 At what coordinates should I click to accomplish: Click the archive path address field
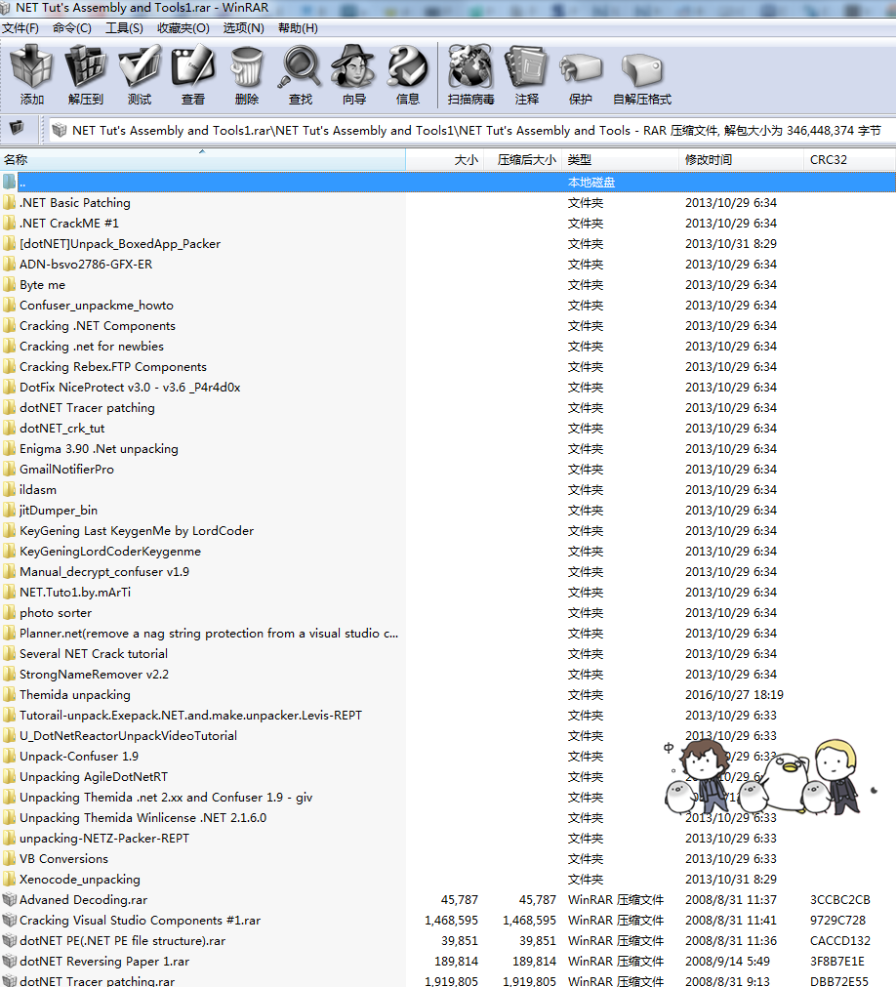click(x=471, y=130)
